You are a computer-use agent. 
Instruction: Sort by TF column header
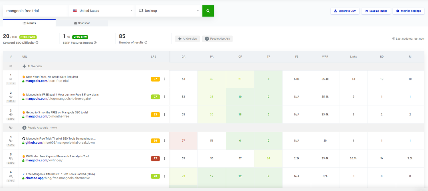pos(268,57)
